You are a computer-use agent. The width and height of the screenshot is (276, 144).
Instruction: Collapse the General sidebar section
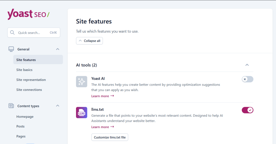coord(57,49)
